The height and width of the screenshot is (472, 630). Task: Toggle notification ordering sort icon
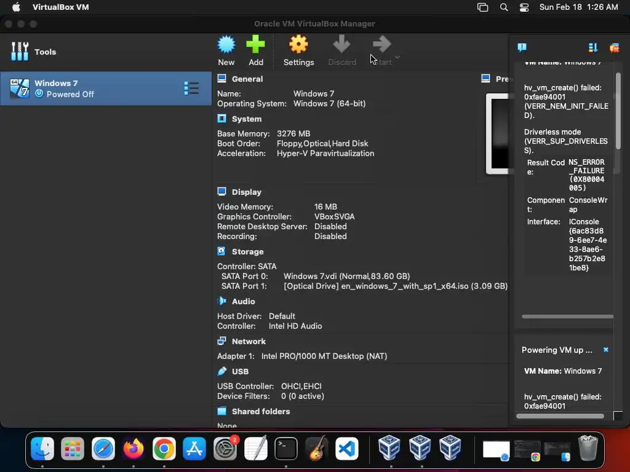pos(592,48)
